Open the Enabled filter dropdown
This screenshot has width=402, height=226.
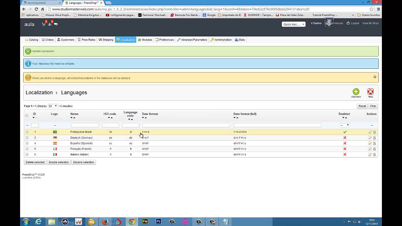point(345,125)
